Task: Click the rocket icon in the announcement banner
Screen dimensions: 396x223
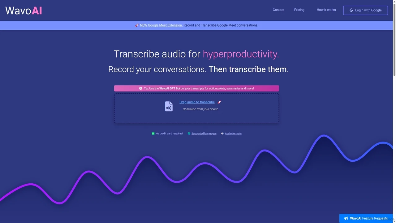Action: (137, 25)
